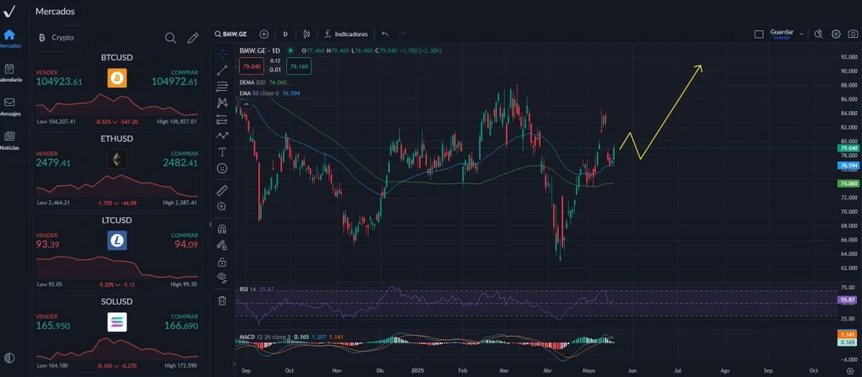The width and height of the screenshot is (862, 377).
Task: Open the Noticias sidebar item
Action: (9, 141)
